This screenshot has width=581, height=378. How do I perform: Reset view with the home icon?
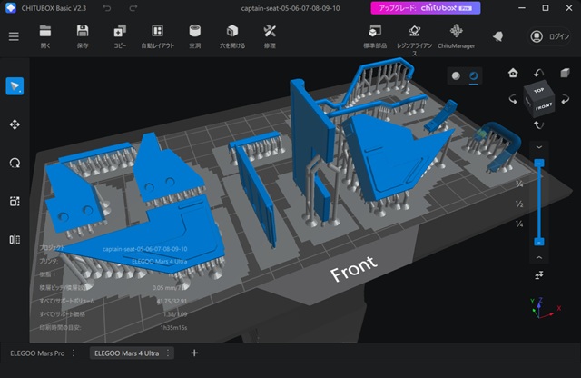point(513,73)
